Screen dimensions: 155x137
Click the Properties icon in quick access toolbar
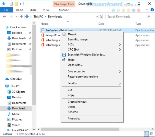click(x=11, y=4)
